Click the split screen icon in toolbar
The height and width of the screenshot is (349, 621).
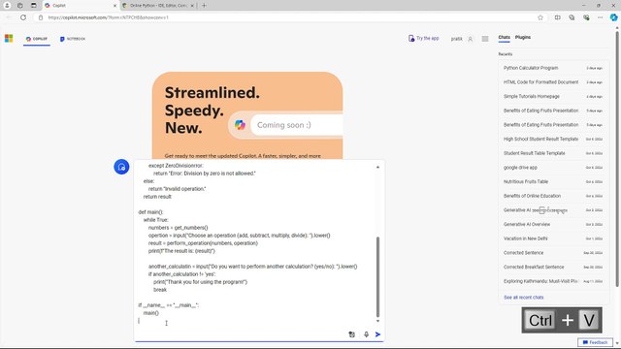pos(557,17)
